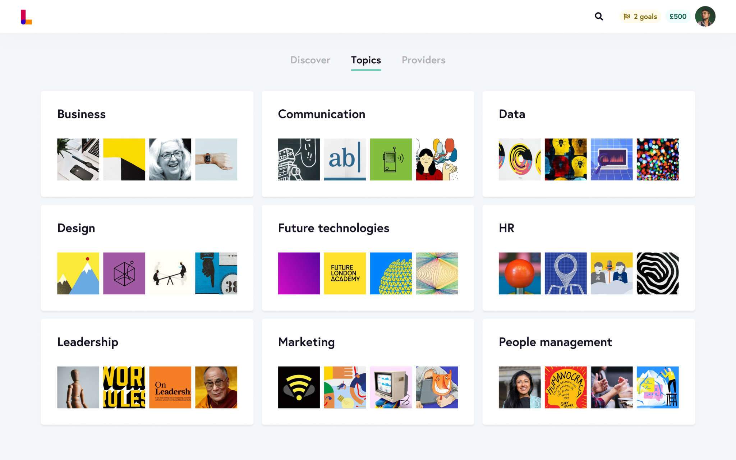Click the yellow Wi-Fi symbol thumbnail
Image resolution: width=736 pixels, height=460 pixels.
tap(299, 387)
